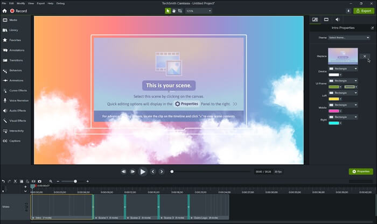
Task: Expand the canvas zoom 125% dropdown
Action: (x=198, y=11)
